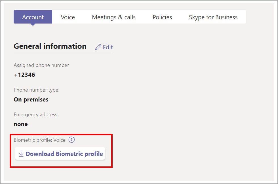278x184 pixels.
Task: Click the pointer notch under Account tab
Action: pyautogui.click(x=33, y=24)
